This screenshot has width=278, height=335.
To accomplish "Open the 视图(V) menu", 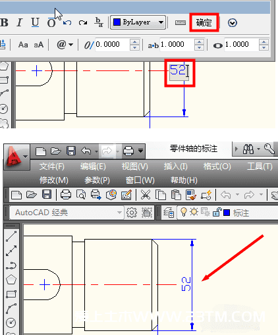I will click(x=134, y=167).
